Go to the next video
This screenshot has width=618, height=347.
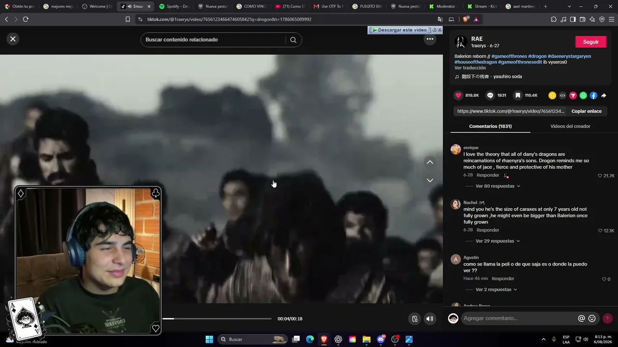(x=430, y=180)
